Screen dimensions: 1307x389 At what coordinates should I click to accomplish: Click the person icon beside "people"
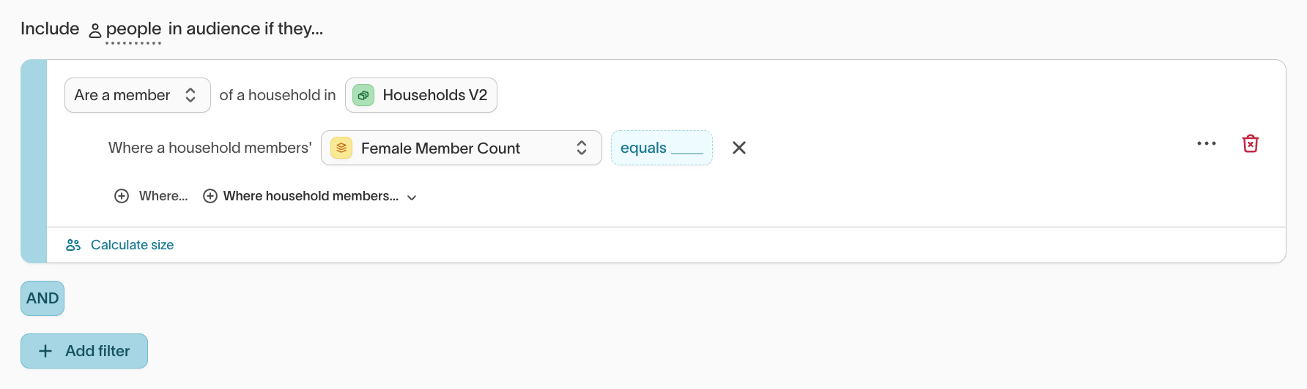[x=95, y=31]
